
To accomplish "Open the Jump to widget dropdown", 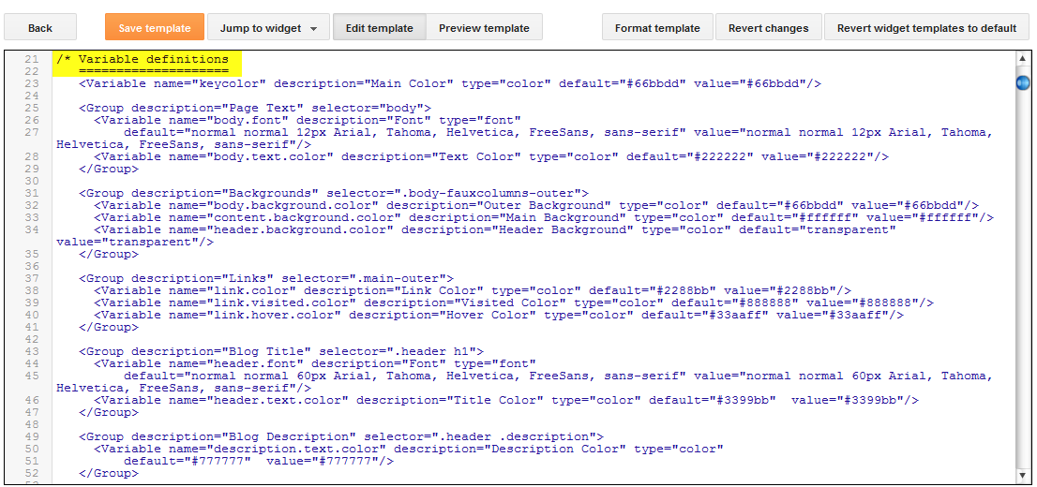I will click(x=268, y=28).
